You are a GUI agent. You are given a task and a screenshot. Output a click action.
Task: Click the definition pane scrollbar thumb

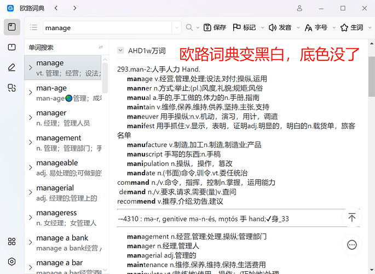371,77
